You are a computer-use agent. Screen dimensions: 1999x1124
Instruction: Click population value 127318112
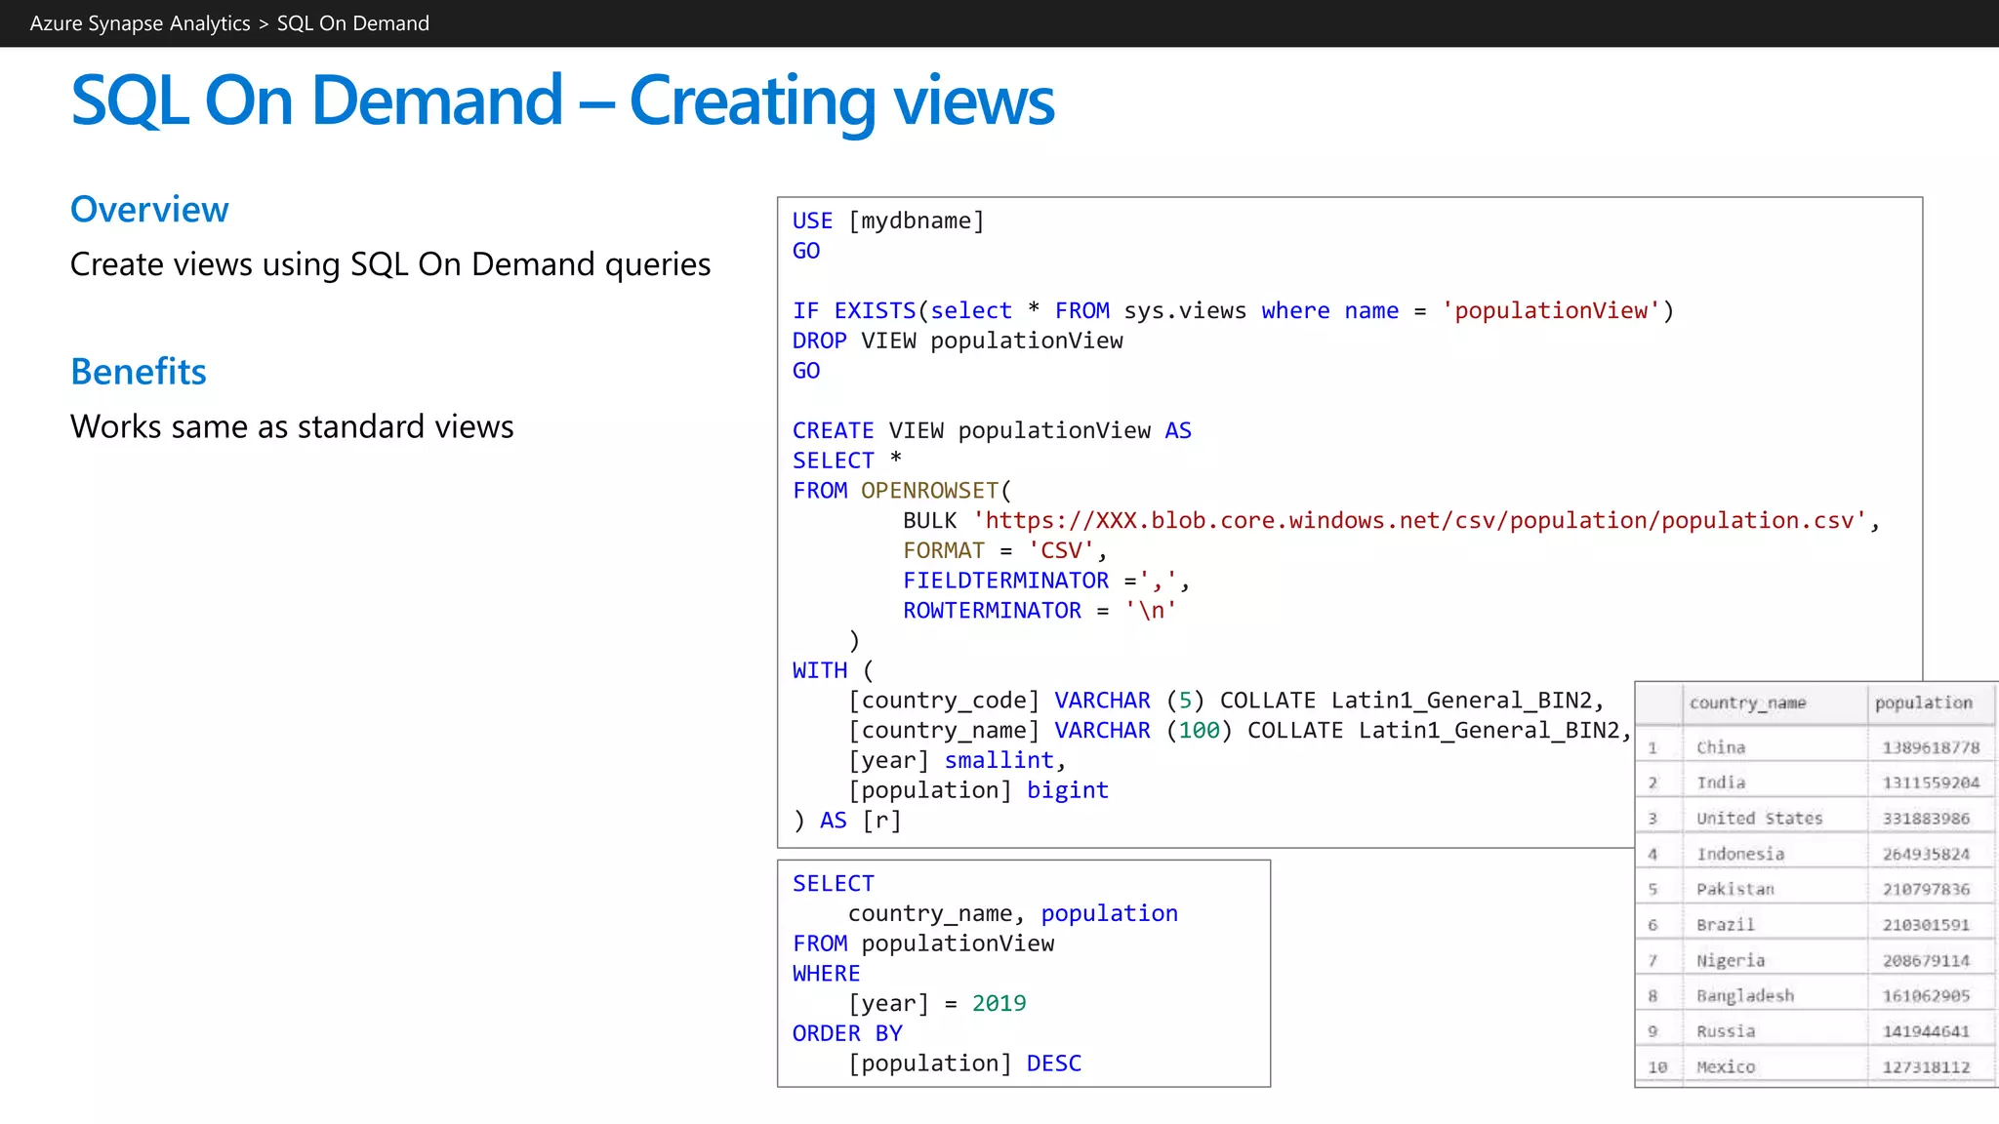1926,1067
